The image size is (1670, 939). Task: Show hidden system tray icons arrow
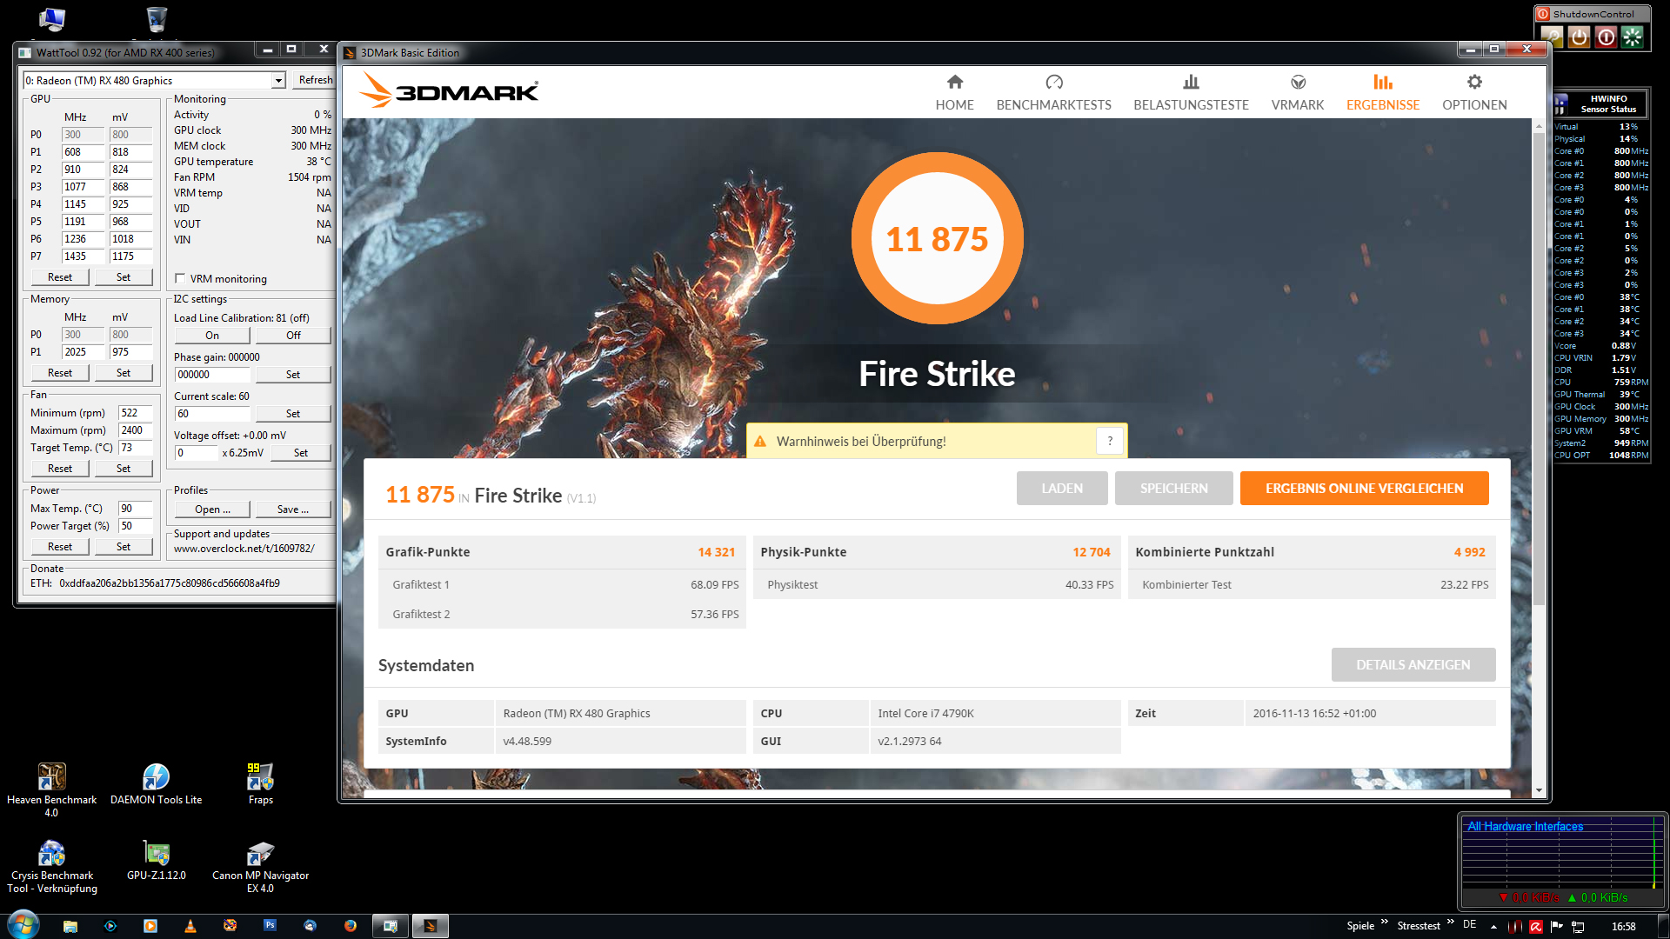click(1493, 926)
